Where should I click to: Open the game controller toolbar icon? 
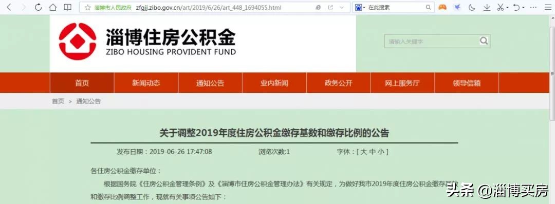pyautogui.click(x=442, y=7)
